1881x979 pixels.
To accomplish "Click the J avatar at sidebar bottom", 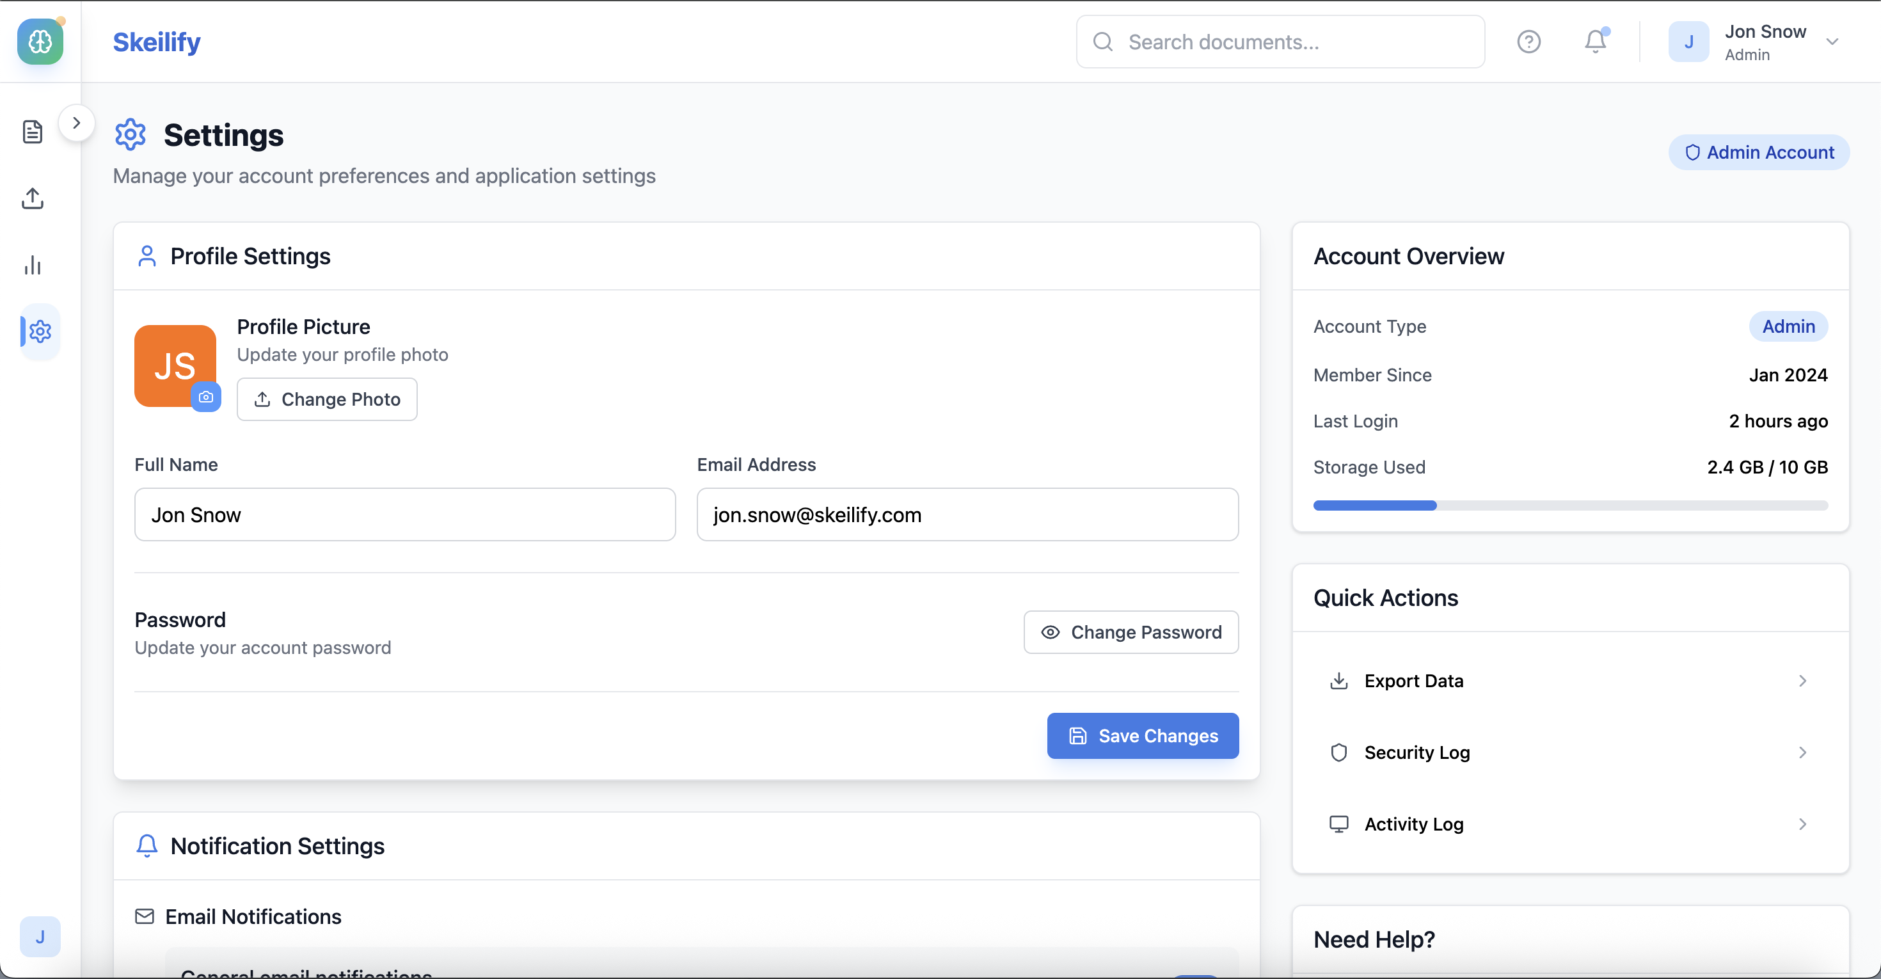I will [40, 937].
